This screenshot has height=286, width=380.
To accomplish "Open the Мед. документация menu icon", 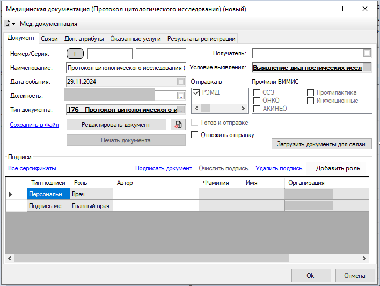I will pyautogui.click(x=9, y=24).
